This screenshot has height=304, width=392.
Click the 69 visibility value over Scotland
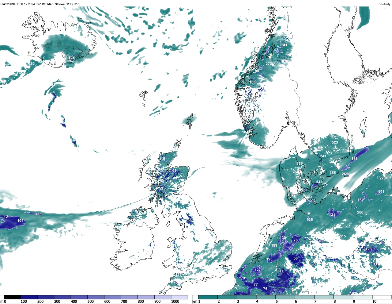point(174,171)
